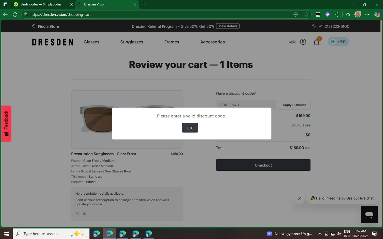
Task: Open the browser extensions puzzle icon
Action: pos(337,15)
